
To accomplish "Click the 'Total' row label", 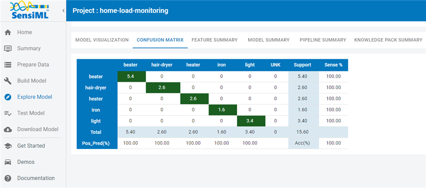I will click(96, 132).
